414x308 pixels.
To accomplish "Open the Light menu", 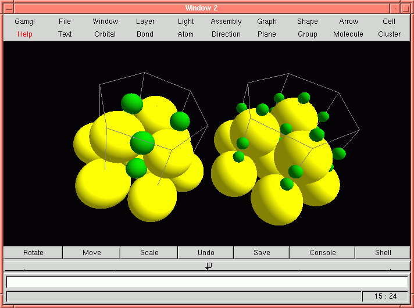I will [x=185, y=22].
